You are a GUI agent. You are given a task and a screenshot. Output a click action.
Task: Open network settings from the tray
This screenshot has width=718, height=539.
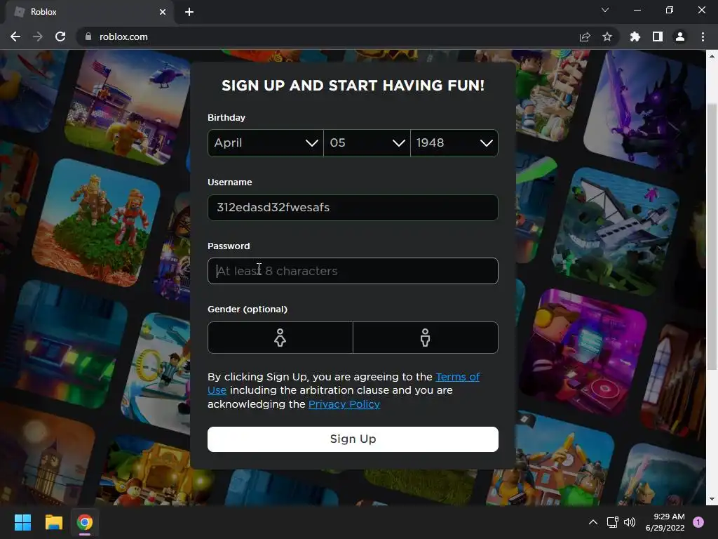tap(612, 522)
